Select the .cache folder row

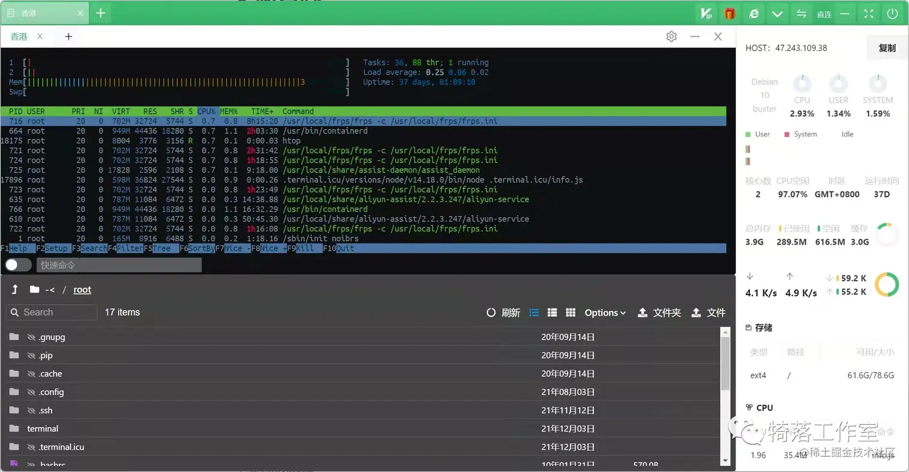pyautogui.click(x=364, y=374)
